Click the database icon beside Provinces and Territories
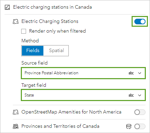 click(129, 126)
